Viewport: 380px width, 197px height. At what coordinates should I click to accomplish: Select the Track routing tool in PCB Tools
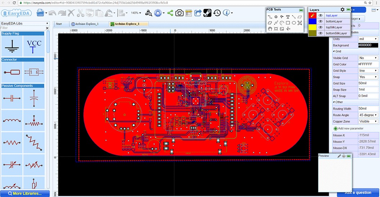[270, 17]
